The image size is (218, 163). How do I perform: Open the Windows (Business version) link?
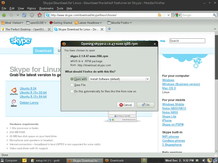181,84
